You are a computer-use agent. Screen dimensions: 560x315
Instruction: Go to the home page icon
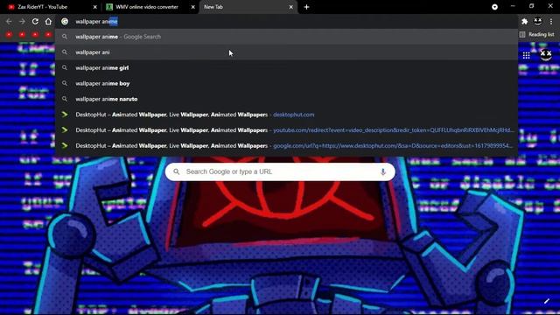(x=48, y=21)
